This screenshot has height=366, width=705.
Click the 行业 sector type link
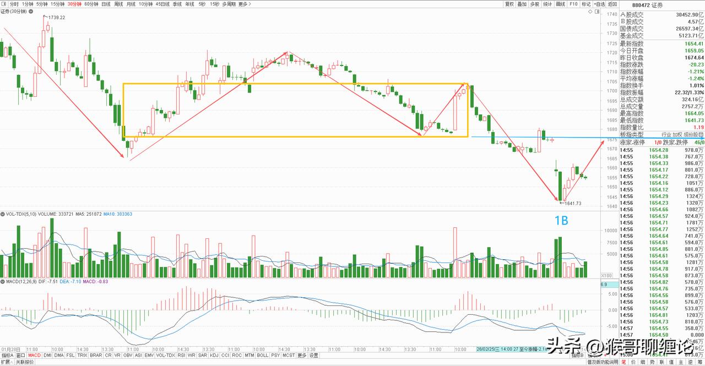tap(666, 134)
